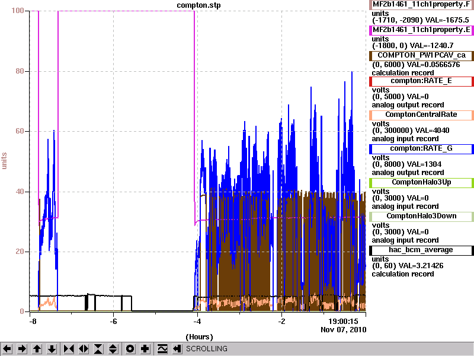Pan the plot up with the up arrow button

[x=37, y=349]
